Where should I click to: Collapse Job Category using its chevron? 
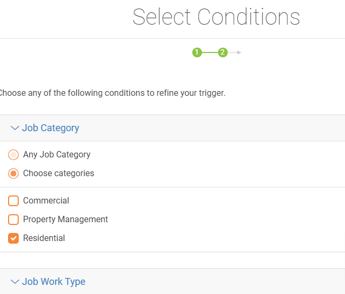[15, 128]
